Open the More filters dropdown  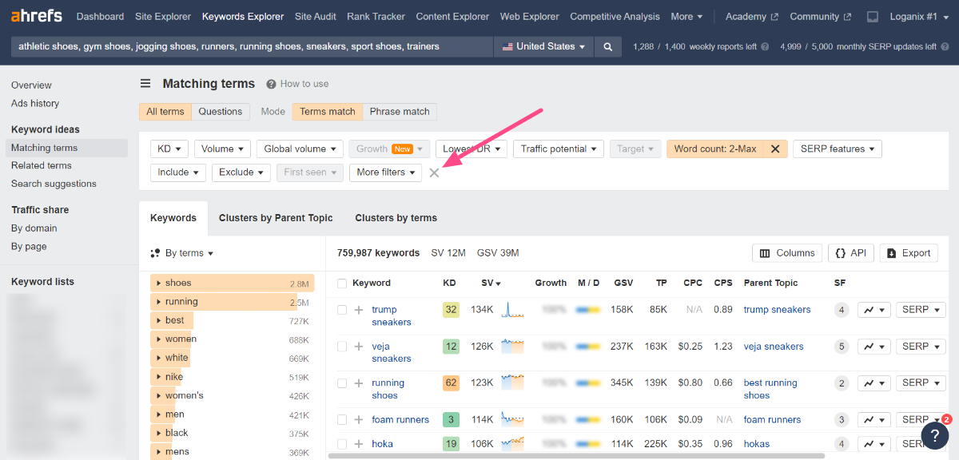(385, 172)
